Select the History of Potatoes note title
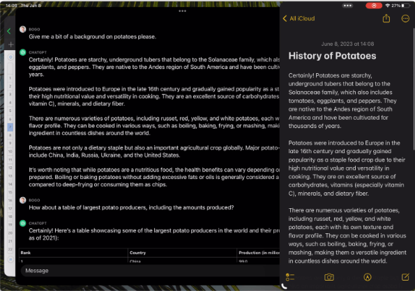The height and width of the screenshot is (291, 415). (332, 56)
